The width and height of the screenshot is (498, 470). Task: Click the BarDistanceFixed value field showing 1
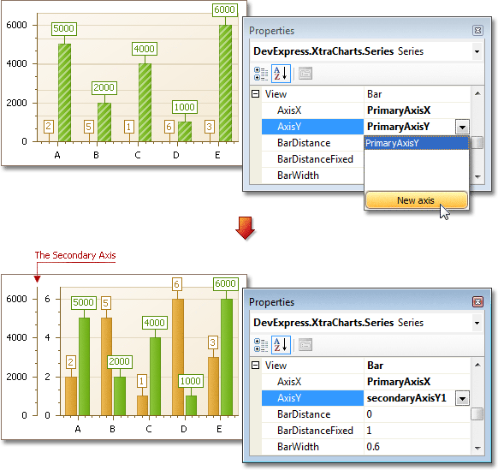[417, 431]
